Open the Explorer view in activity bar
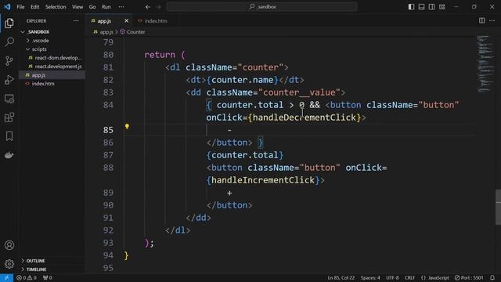The height and width of the screenshot is (282, 501). (x=9, y=23)
